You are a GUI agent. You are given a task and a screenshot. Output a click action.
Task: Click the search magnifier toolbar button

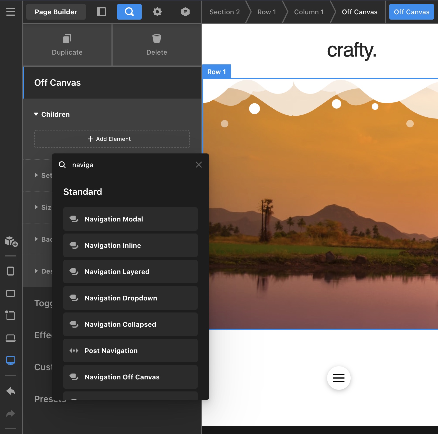[x=129, y=12]
